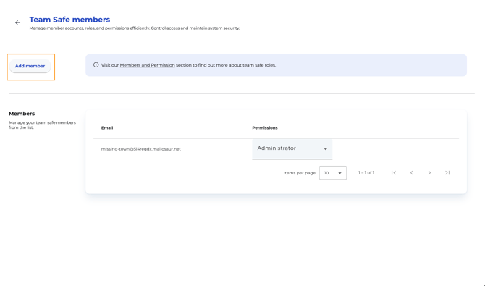Click the Permissions column header
The width and height of the screenshot is (485, 286).
(x=265, y=128)
